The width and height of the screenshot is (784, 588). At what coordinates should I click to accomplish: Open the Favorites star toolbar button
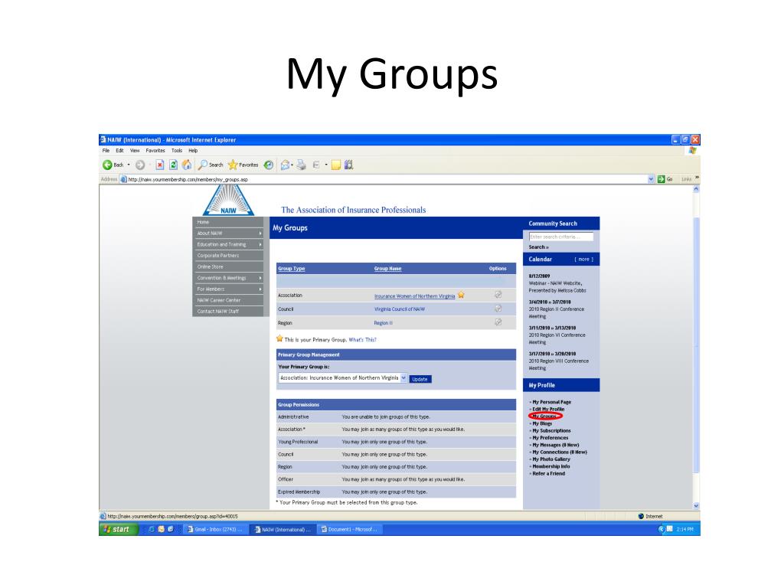point(243,165)
